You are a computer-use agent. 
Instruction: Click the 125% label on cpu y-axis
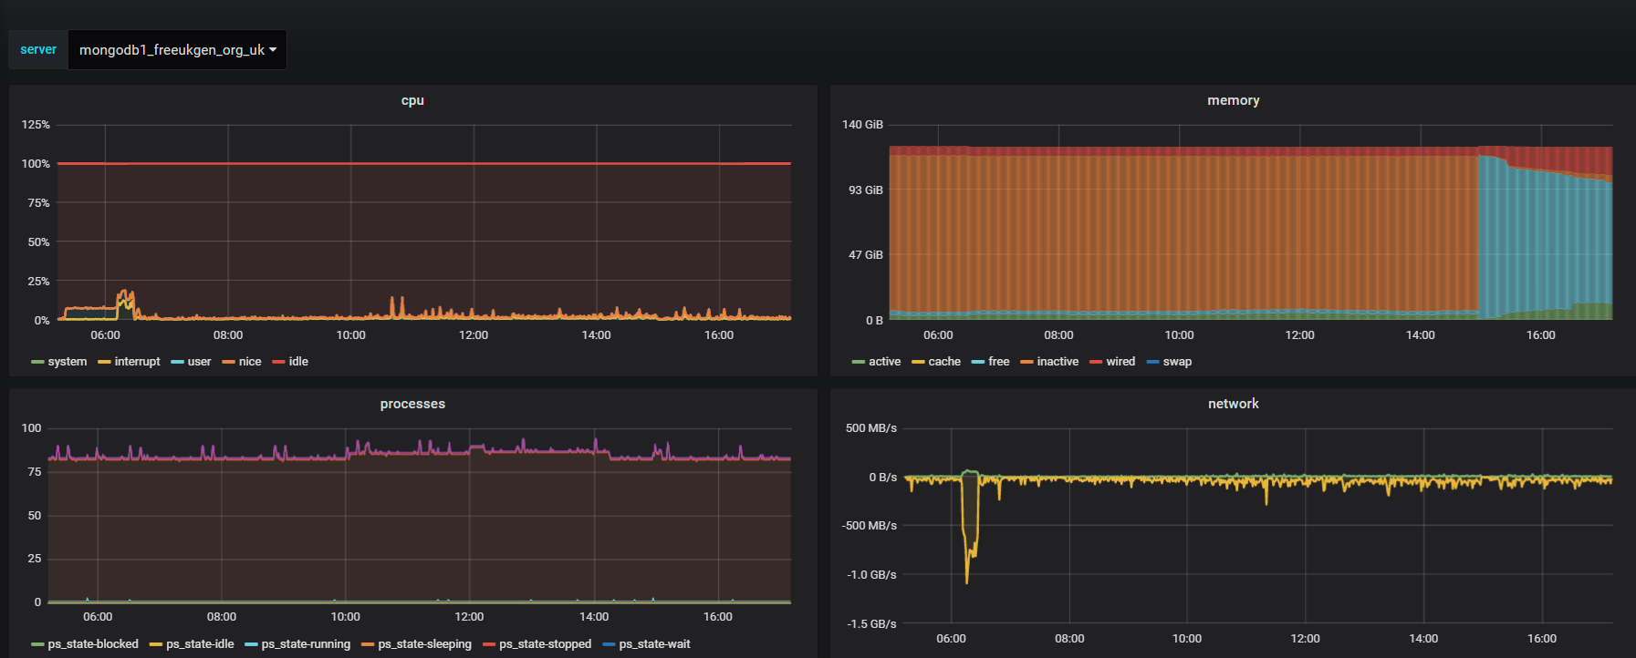click(x=36, y=125)
